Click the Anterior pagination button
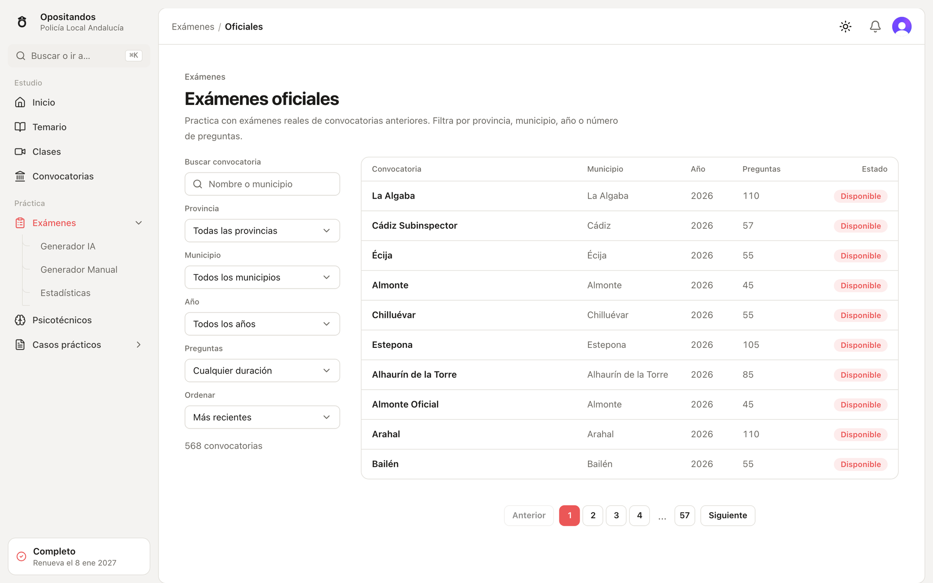The image size is (933, 583). [529, 515]
